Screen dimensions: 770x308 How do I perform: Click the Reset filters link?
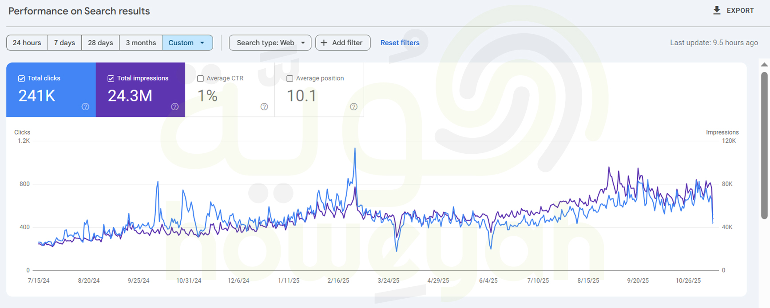400,43
